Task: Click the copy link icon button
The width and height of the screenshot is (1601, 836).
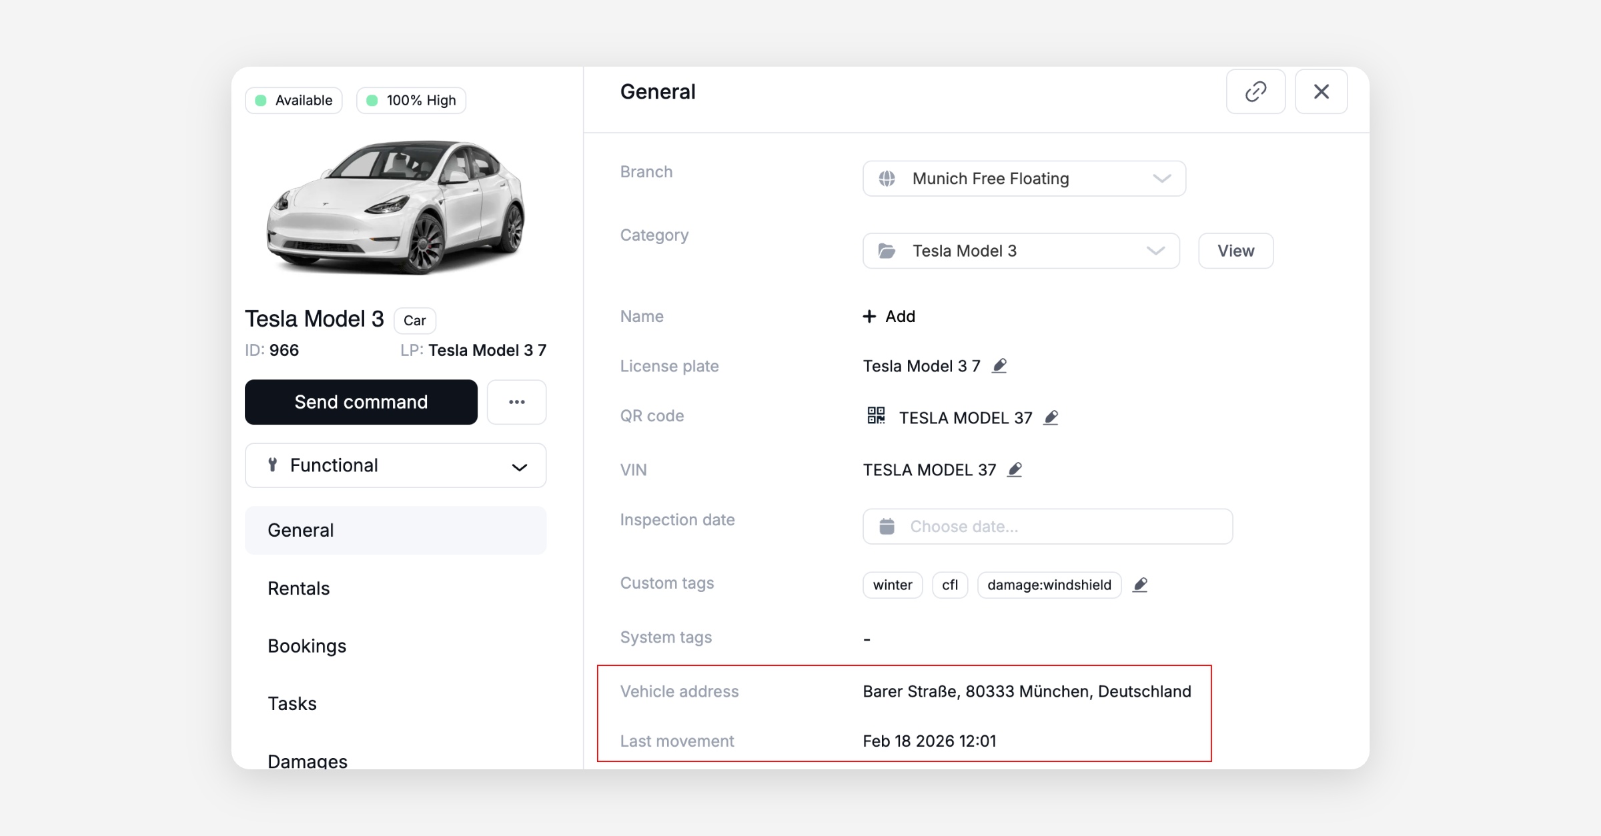Action: point(1255,91)
